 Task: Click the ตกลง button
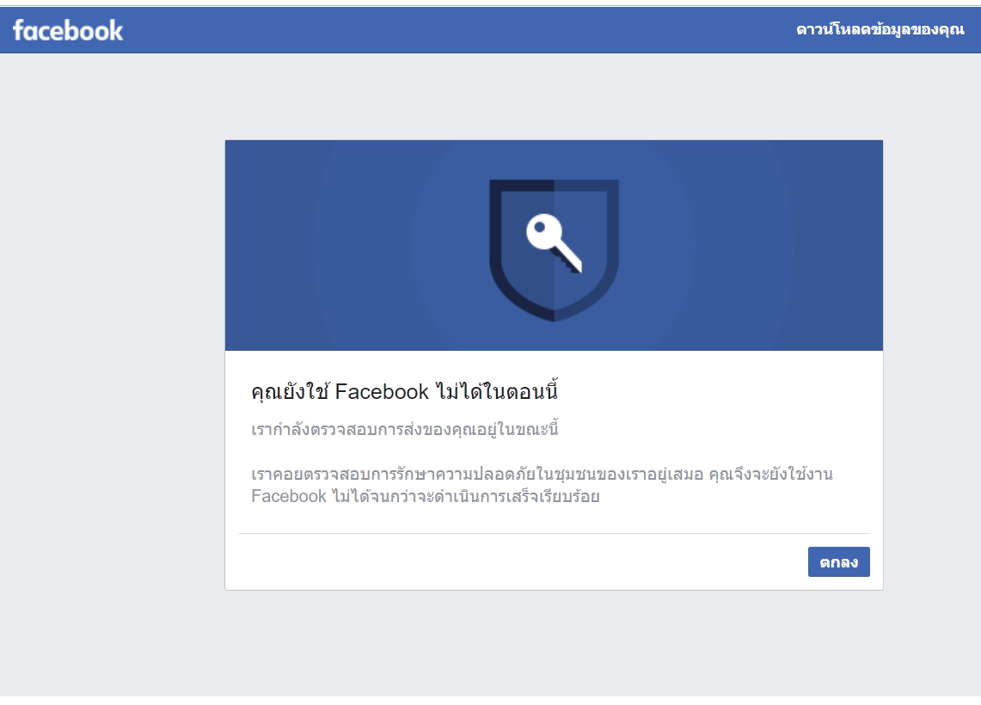click(x=838, y=561)
